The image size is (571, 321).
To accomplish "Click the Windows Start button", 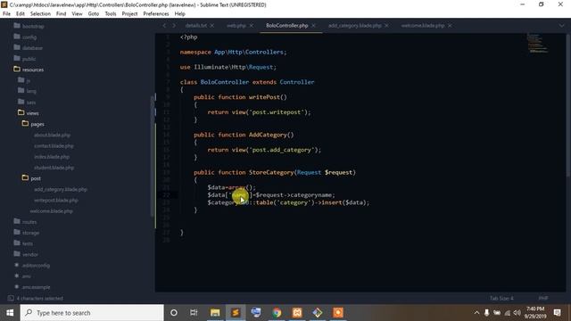I will (10, 313).
